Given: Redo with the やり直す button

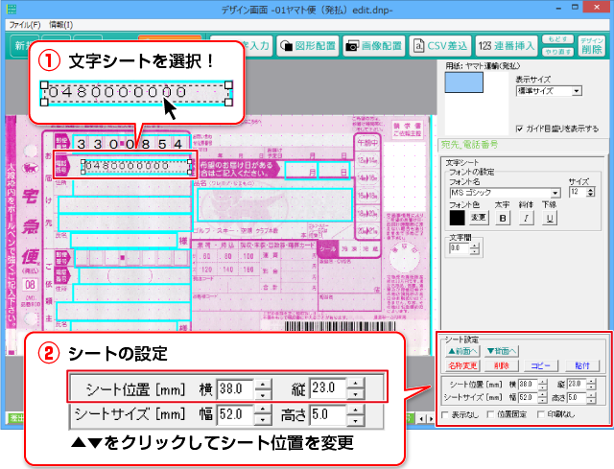Looking at the screenshot, I should click(557, 52).
